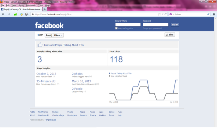Click the Impdj page thumbnail icon

40,35
